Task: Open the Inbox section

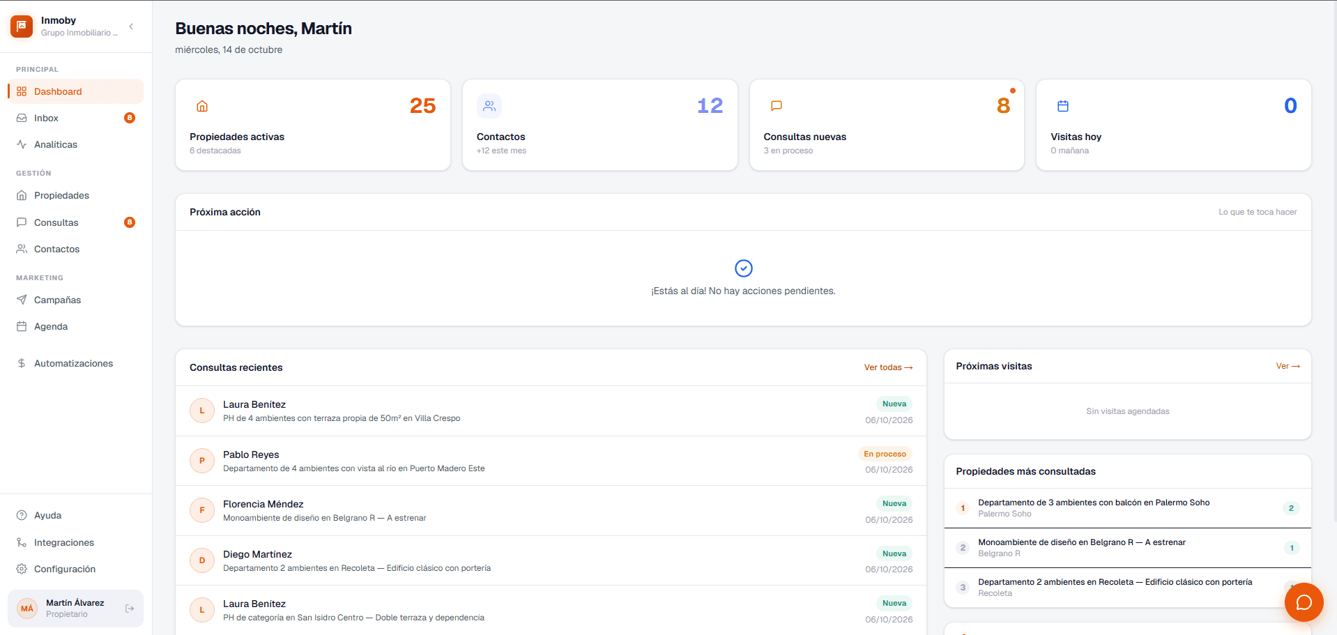Action: (75, 118)
